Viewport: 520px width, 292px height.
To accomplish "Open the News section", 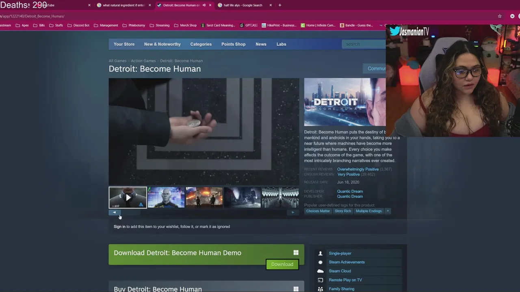I will point(261,44).
